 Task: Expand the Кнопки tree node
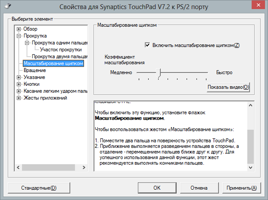pos(19,84)
